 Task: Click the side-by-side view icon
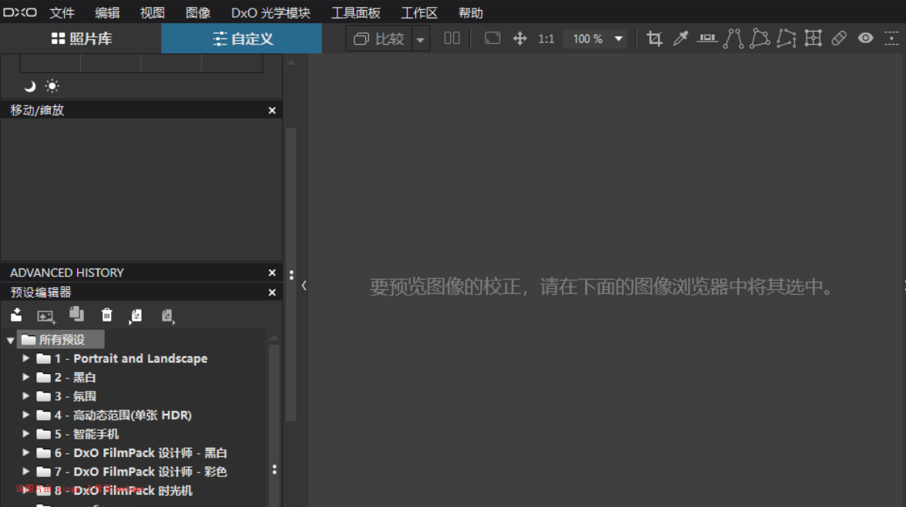(x=451, y=38)
